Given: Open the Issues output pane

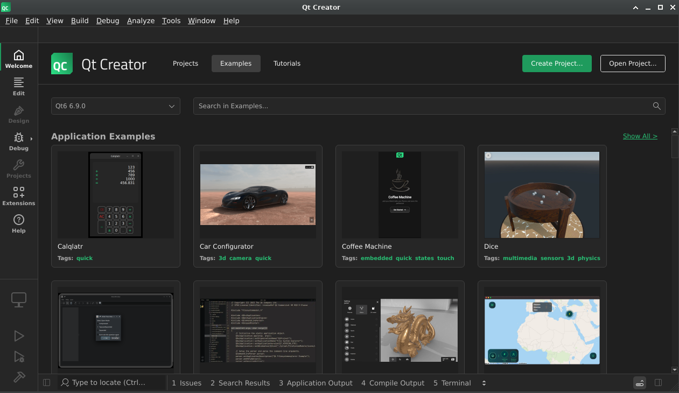Looking at the screenshot, I should (x=186, y=383).
